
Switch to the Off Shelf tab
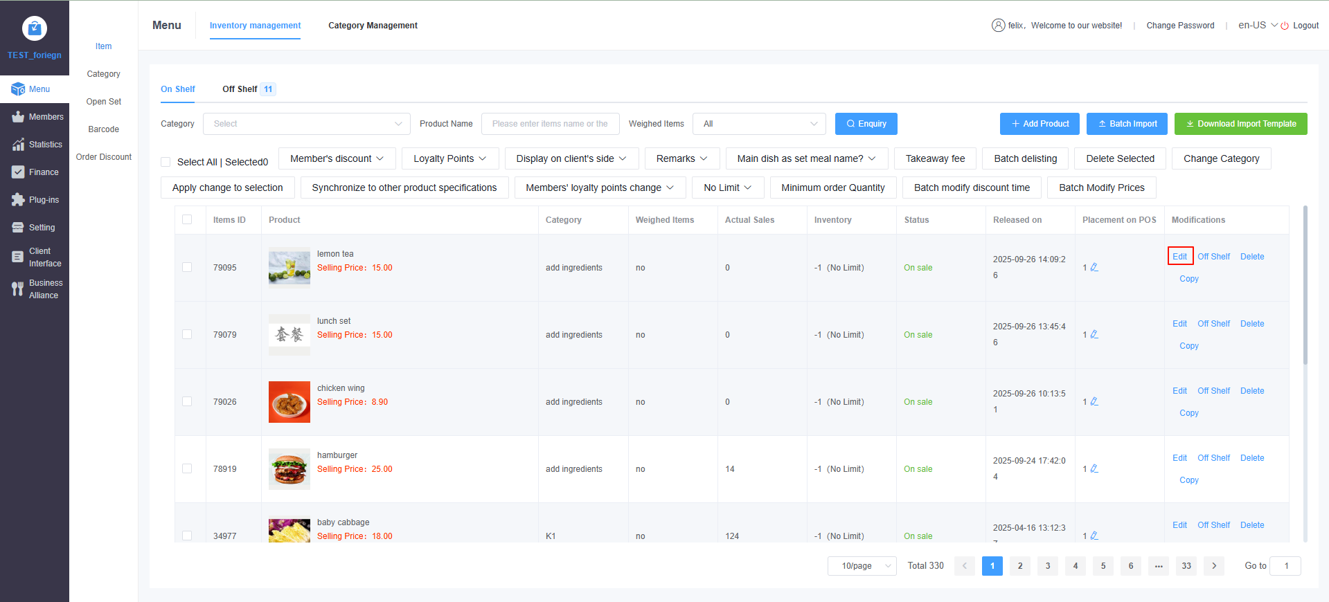(x=240, y=89)
